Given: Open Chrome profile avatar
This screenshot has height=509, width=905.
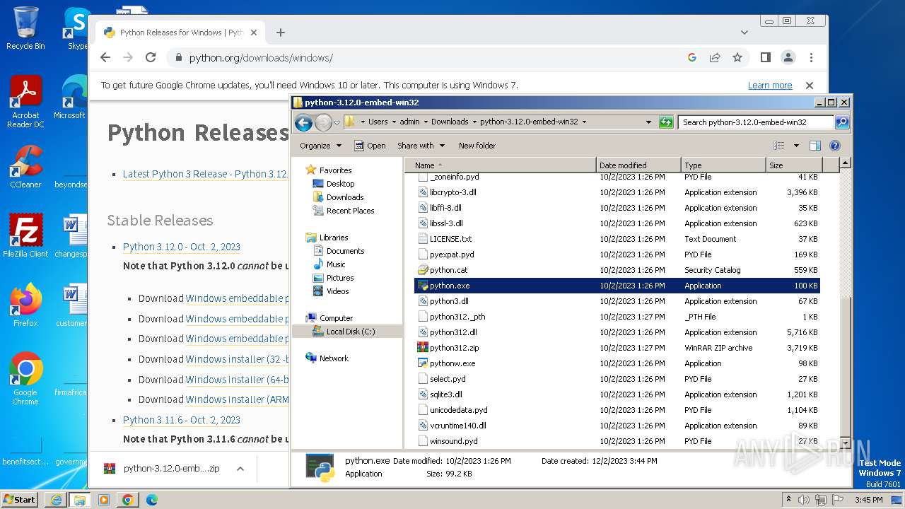Looking at the screenshot, I should 788,58.
